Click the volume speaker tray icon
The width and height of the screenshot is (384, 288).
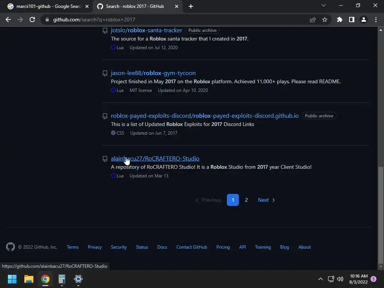point(340,279)
